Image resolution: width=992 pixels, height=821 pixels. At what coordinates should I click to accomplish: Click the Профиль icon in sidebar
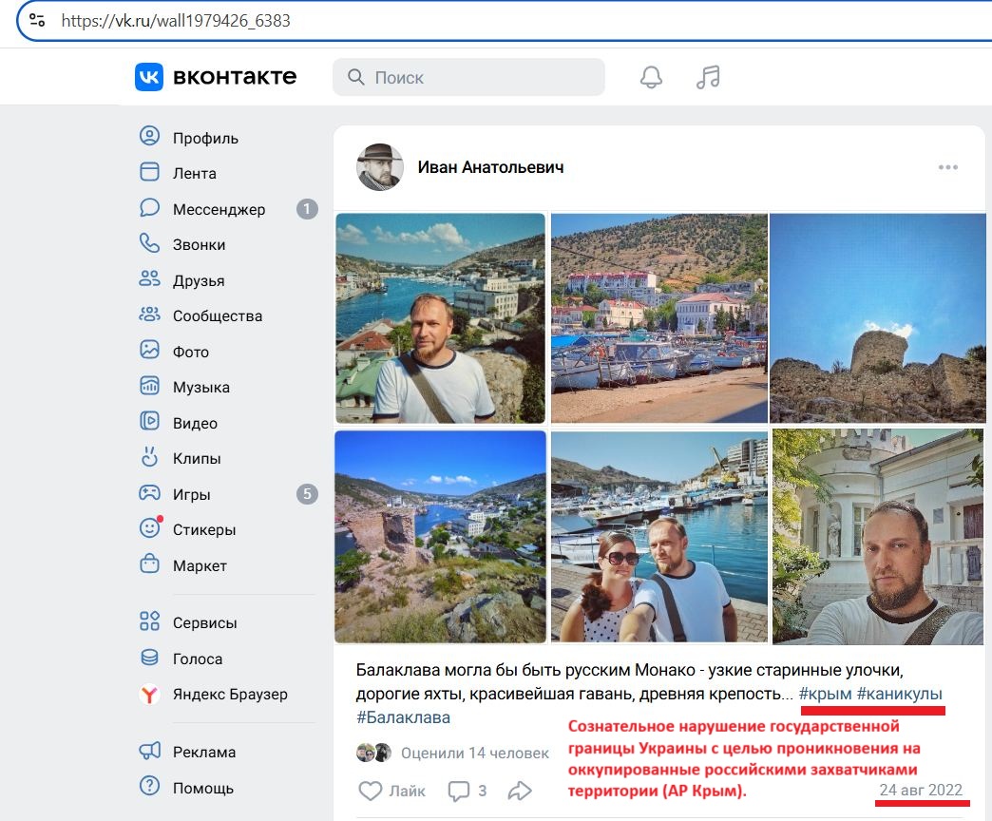pos(149,137)
